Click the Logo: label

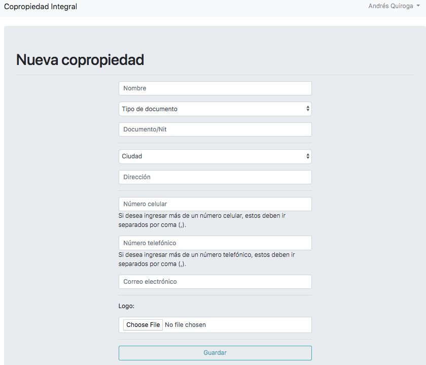[126, 306]
